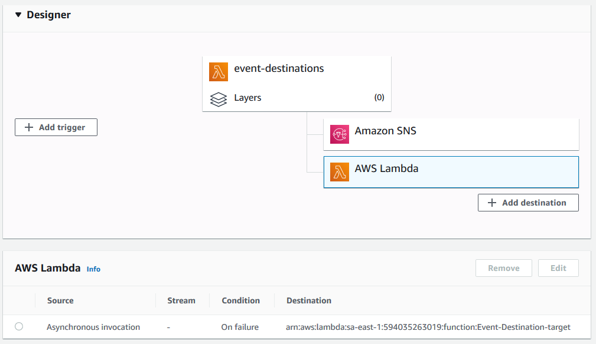Image resolution: width=596 pixels, height=344 pixels.
Task: Click the Condition column header
Action: point(241,300)
